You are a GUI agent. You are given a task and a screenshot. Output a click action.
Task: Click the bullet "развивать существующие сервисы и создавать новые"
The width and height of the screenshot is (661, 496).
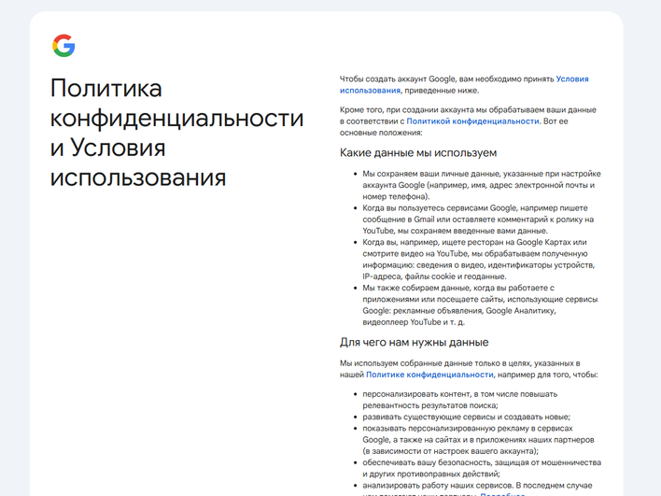(x=466, y=417)
